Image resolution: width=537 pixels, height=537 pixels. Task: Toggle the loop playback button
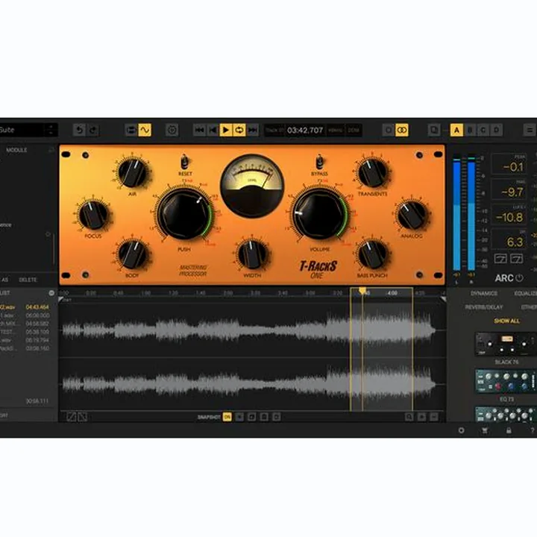[239, 130]
